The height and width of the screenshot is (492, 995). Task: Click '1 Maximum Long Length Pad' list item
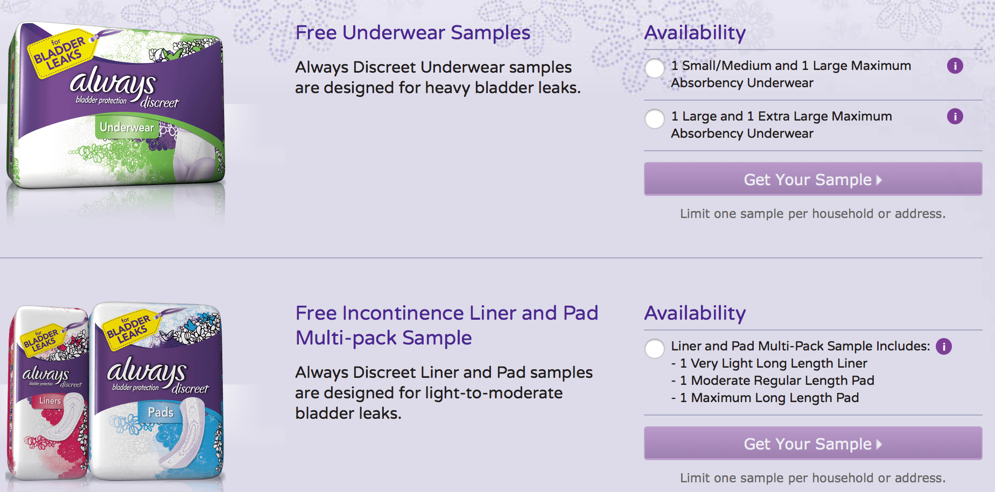click(769, 398)
